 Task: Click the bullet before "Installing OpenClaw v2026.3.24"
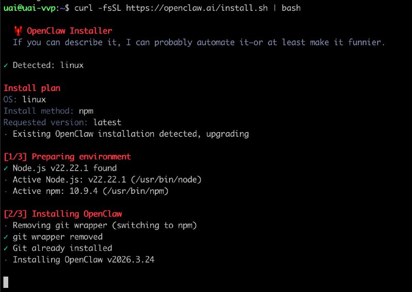[x=6, y=260]
